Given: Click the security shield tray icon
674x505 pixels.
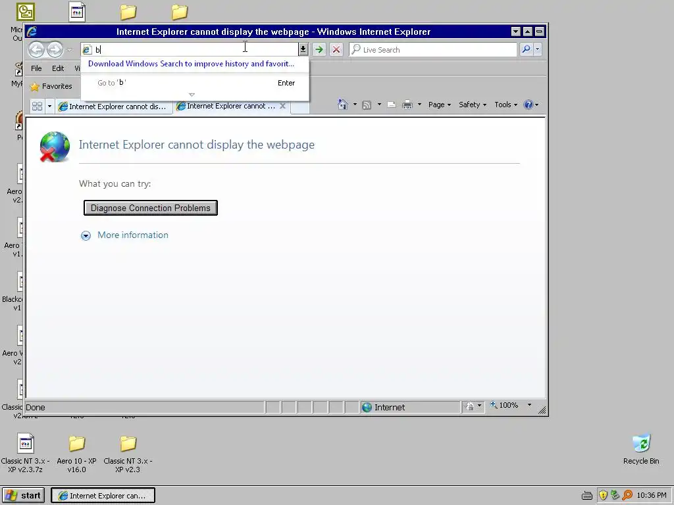Looking at the screenshot, I should 603,495.
